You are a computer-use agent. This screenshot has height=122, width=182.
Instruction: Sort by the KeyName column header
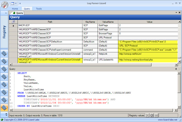(90, 22)
